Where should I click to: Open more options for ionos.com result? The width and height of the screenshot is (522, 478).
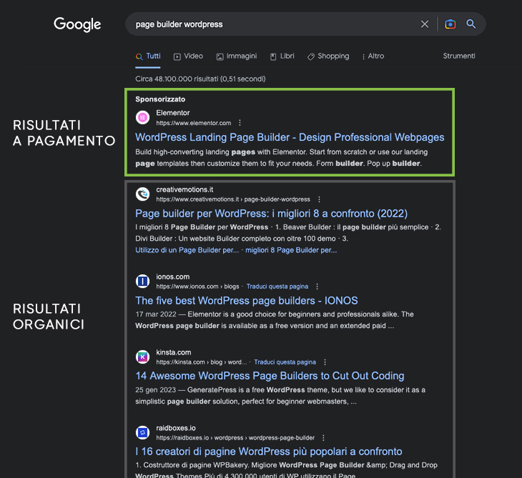(317, 287)
